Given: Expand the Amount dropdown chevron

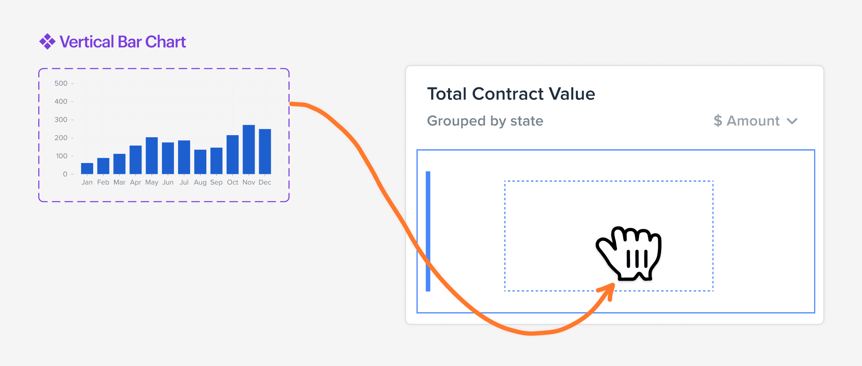Looking at the screenshot, I should (x=792, y=121).
